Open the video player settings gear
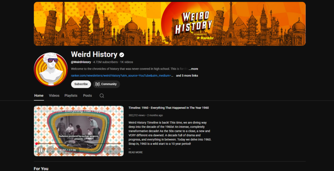 click(x=116, y=150)
